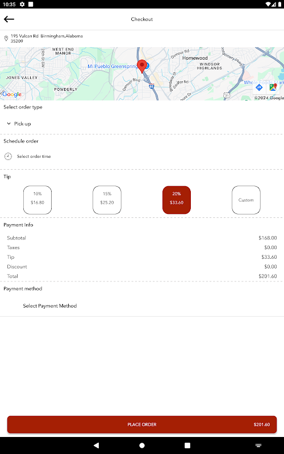Go back using the arrow icon

[x=9, y=19]
